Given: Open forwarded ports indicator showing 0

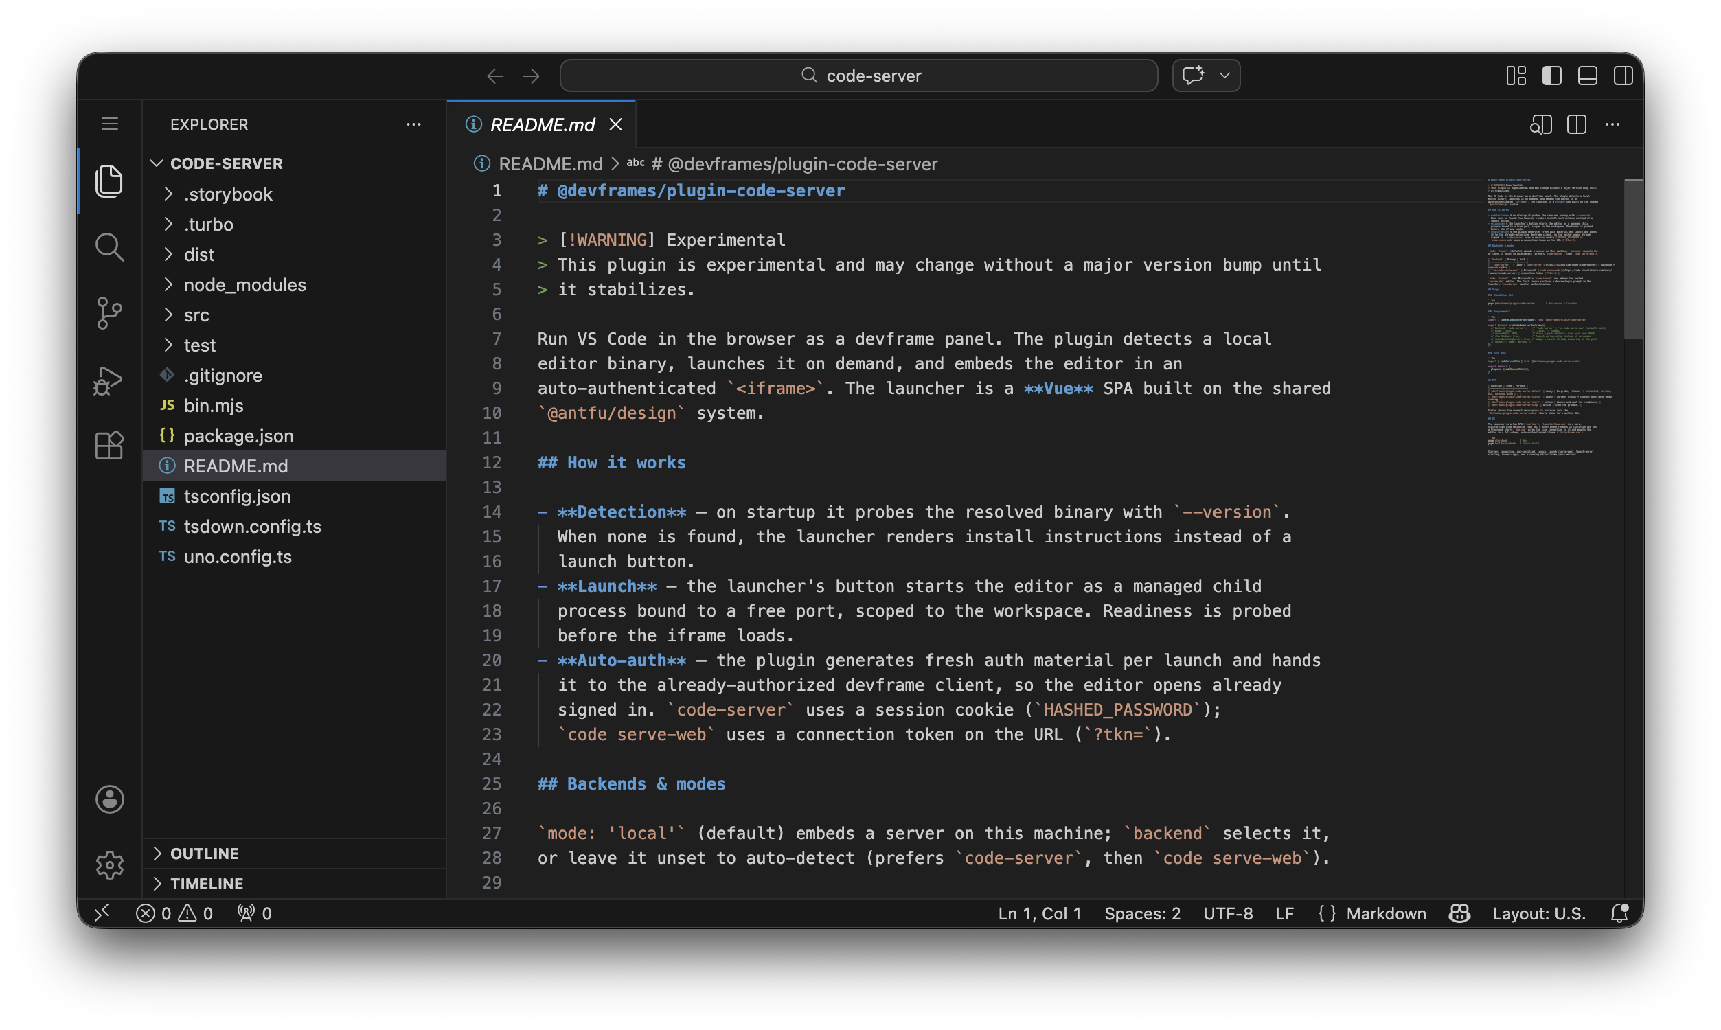Looking at the screenshot, I should pyautogui.click(x=254, y=913).
